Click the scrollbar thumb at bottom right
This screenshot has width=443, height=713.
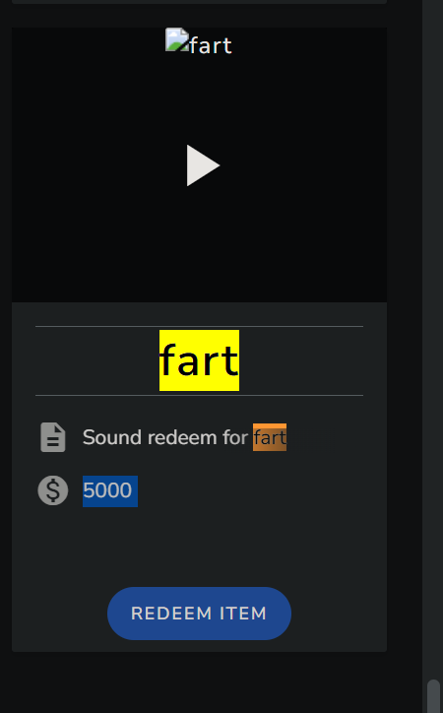(433, 695)
